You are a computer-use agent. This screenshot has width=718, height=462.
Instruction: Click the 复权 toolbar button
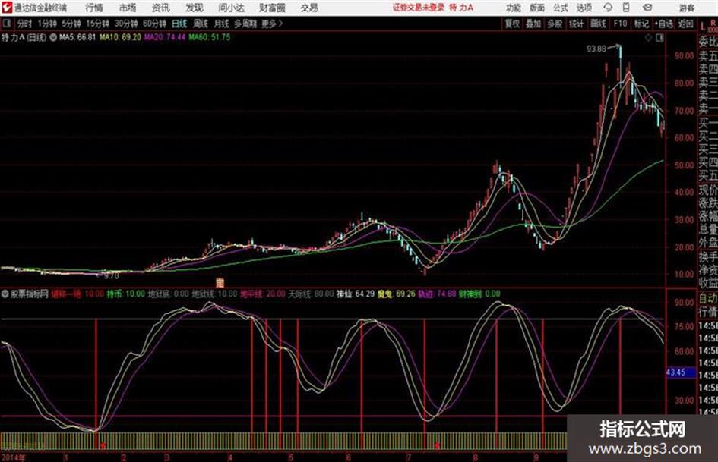(511, 24)
